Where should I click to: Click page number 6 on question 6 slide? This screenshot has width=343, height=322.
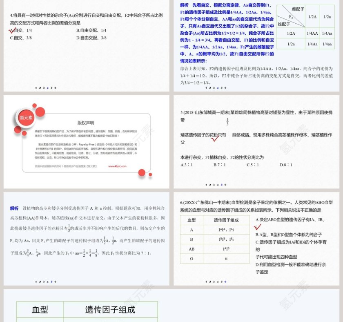225,281
